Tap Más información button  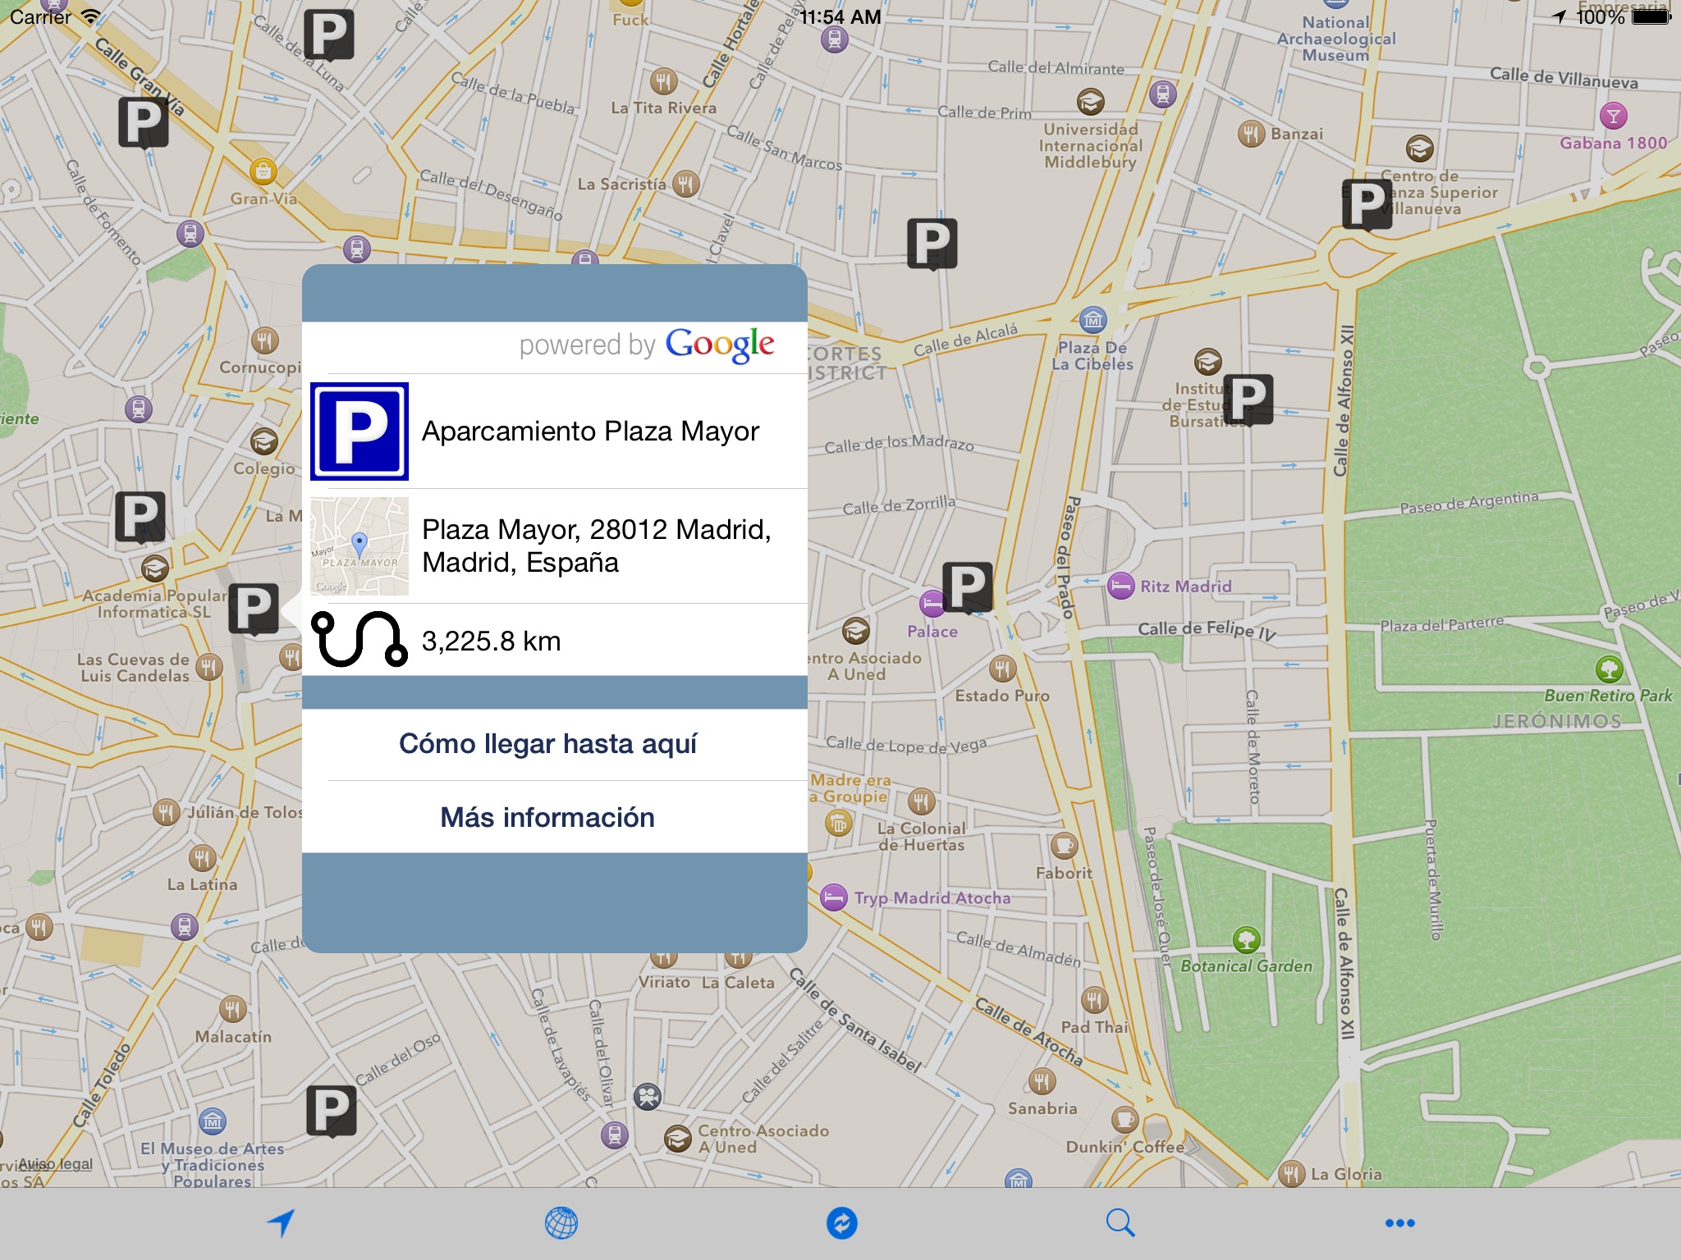(x=547, y=817)
